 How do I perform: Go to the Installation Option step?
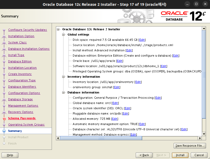(21, 36)
